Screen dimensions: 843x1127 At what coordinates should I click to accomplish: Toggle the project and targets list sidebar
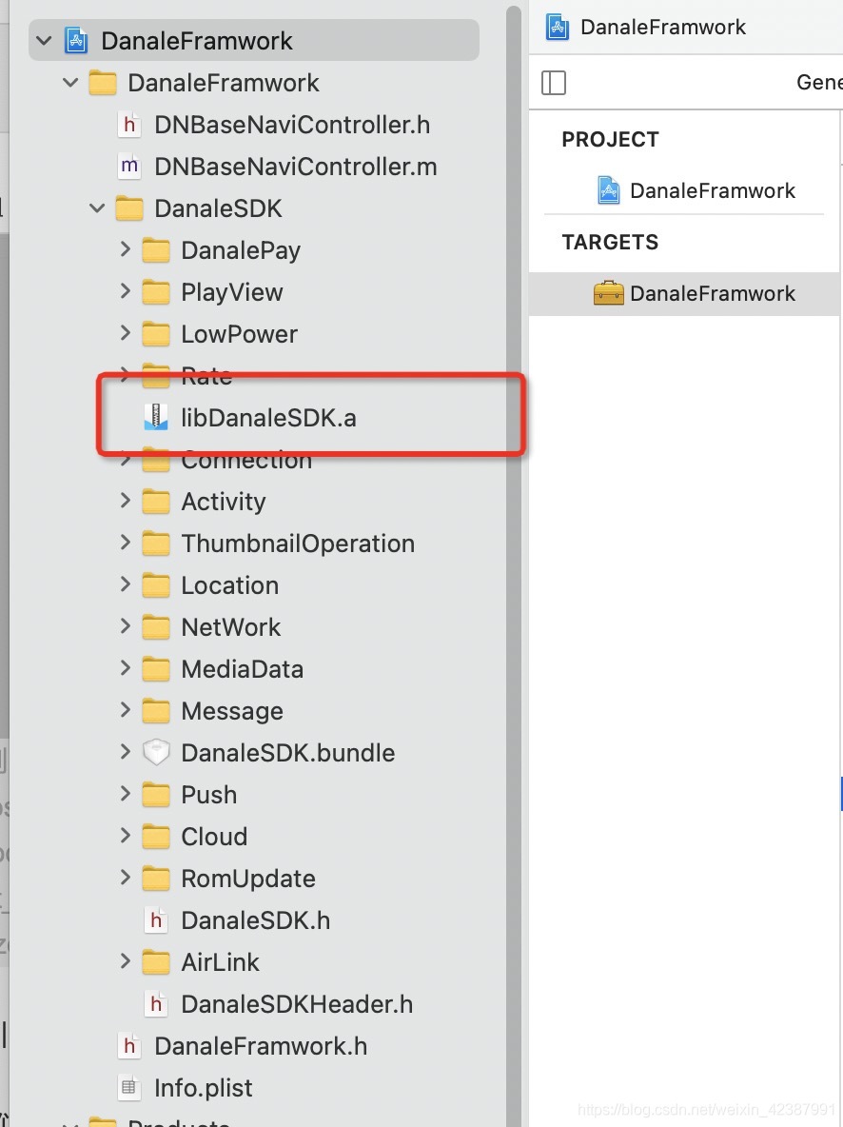(x=554, y=83)
